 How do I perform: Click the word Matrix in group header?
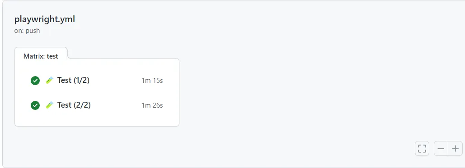34,56
